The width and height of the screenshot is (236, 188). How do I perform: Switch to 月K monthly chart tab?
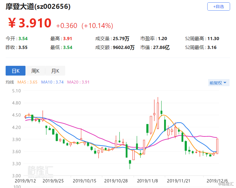click(55, 71)
